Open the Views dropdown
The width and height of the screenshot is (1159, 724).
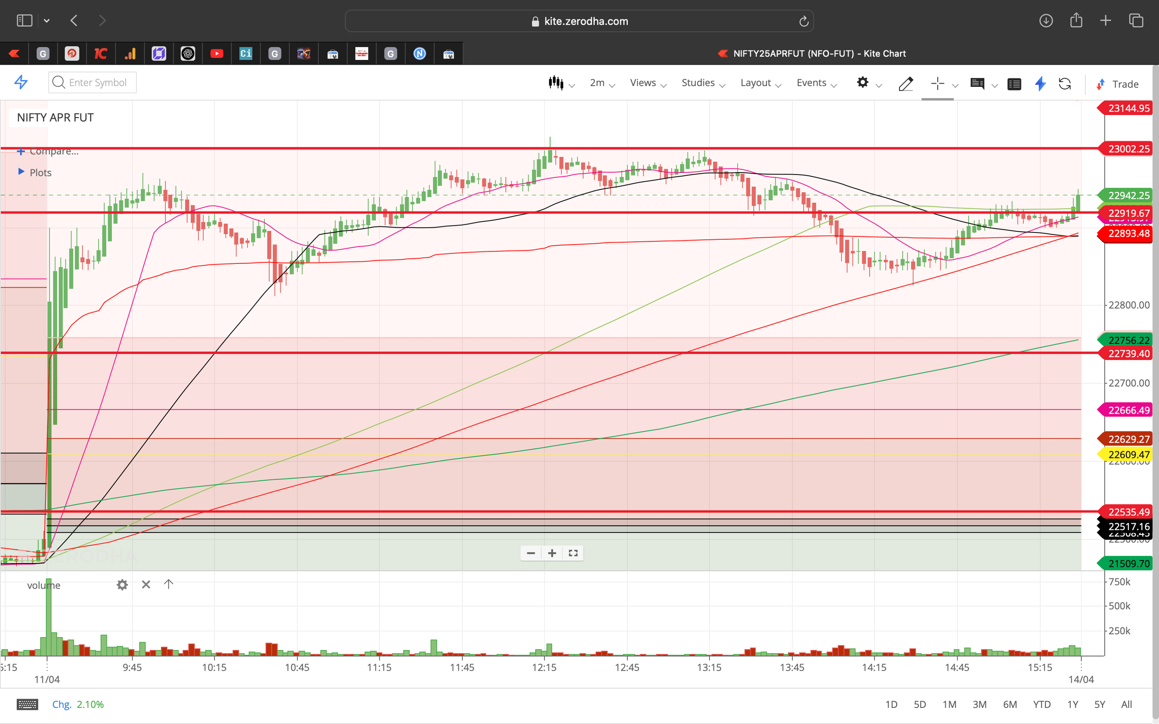coord(643,82)
